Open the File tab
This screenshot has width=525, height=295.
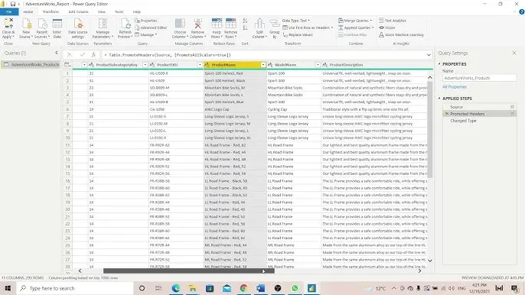(x=9, y=11)
